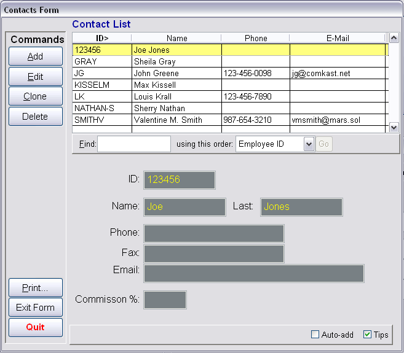Click the contact list scroll-down arrow

click(x=394, y=127)
